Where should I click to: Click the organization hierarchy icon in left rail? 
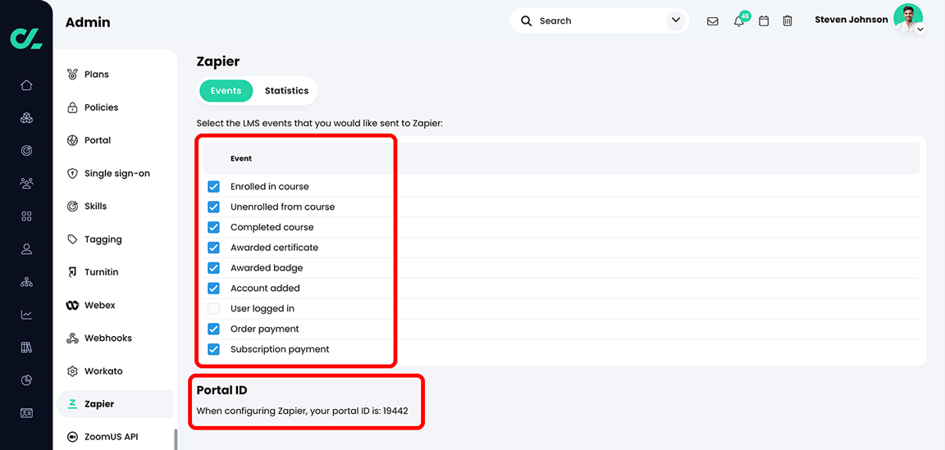point(26,282)
